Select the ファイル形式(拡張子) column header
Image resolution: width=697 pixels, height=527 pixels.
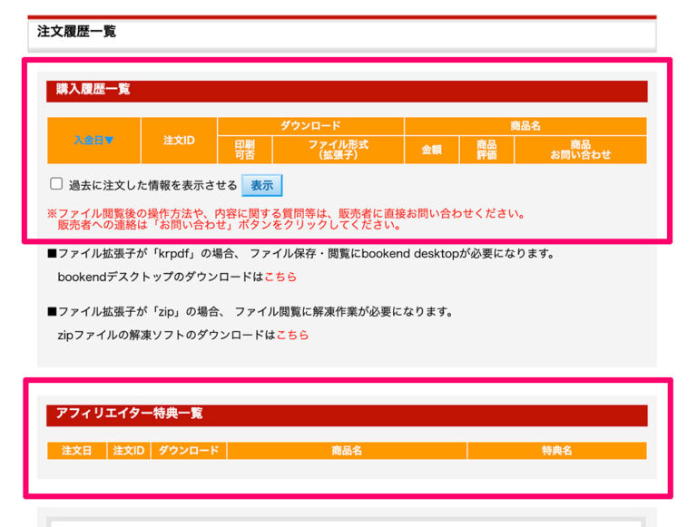pos(338,150)
